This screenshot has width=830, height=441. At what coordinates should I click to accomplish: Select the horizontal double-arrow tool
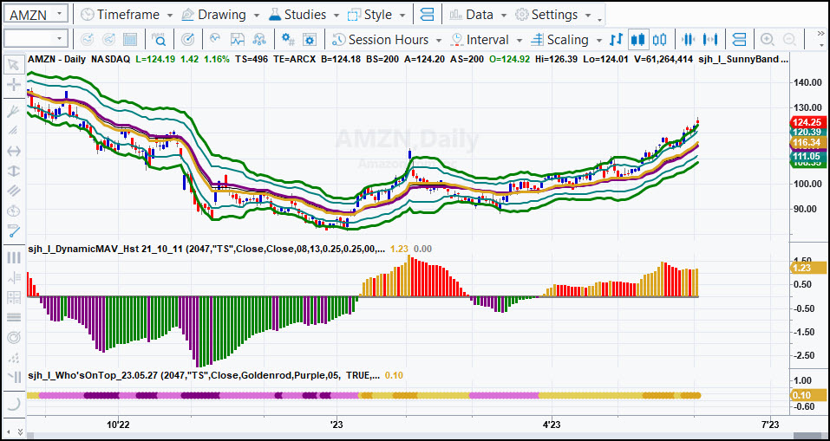coord(13,151)
